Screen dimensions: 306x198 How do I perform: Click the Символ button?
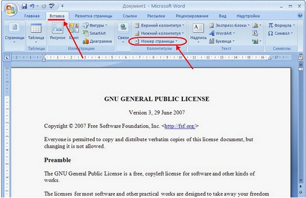[x=280, y=33]
